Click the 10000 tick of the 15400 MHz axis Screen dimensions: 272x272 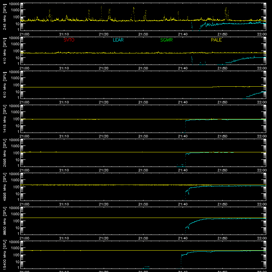(x=14, y=242)
